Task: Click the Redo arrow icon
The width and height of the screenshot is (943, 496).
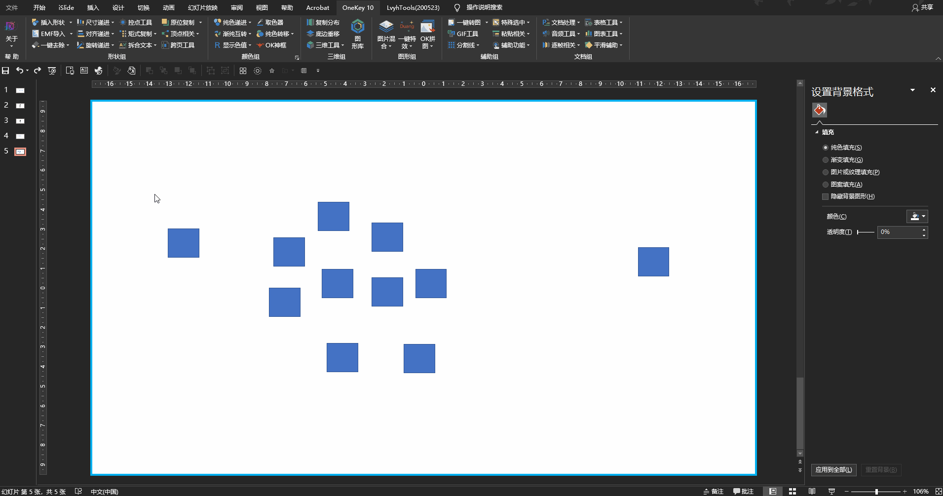Action: [38, 71]
